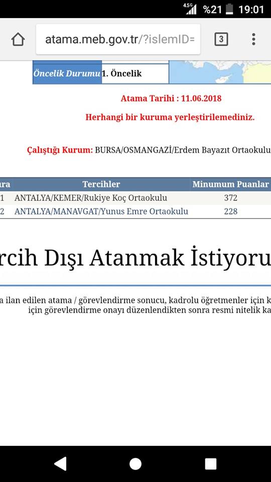
Task: Tap the browser home icon
Action: pos(18,40)
